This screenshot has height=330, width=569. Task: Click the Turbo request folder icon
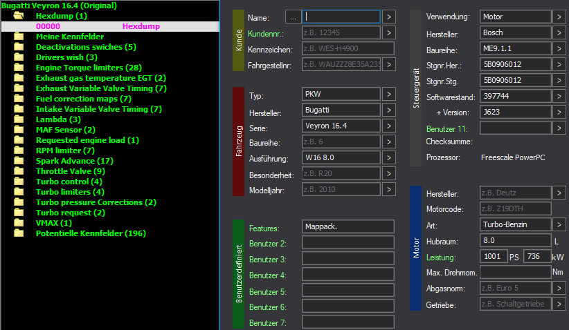pyautogui.click(x=19, y=213)
